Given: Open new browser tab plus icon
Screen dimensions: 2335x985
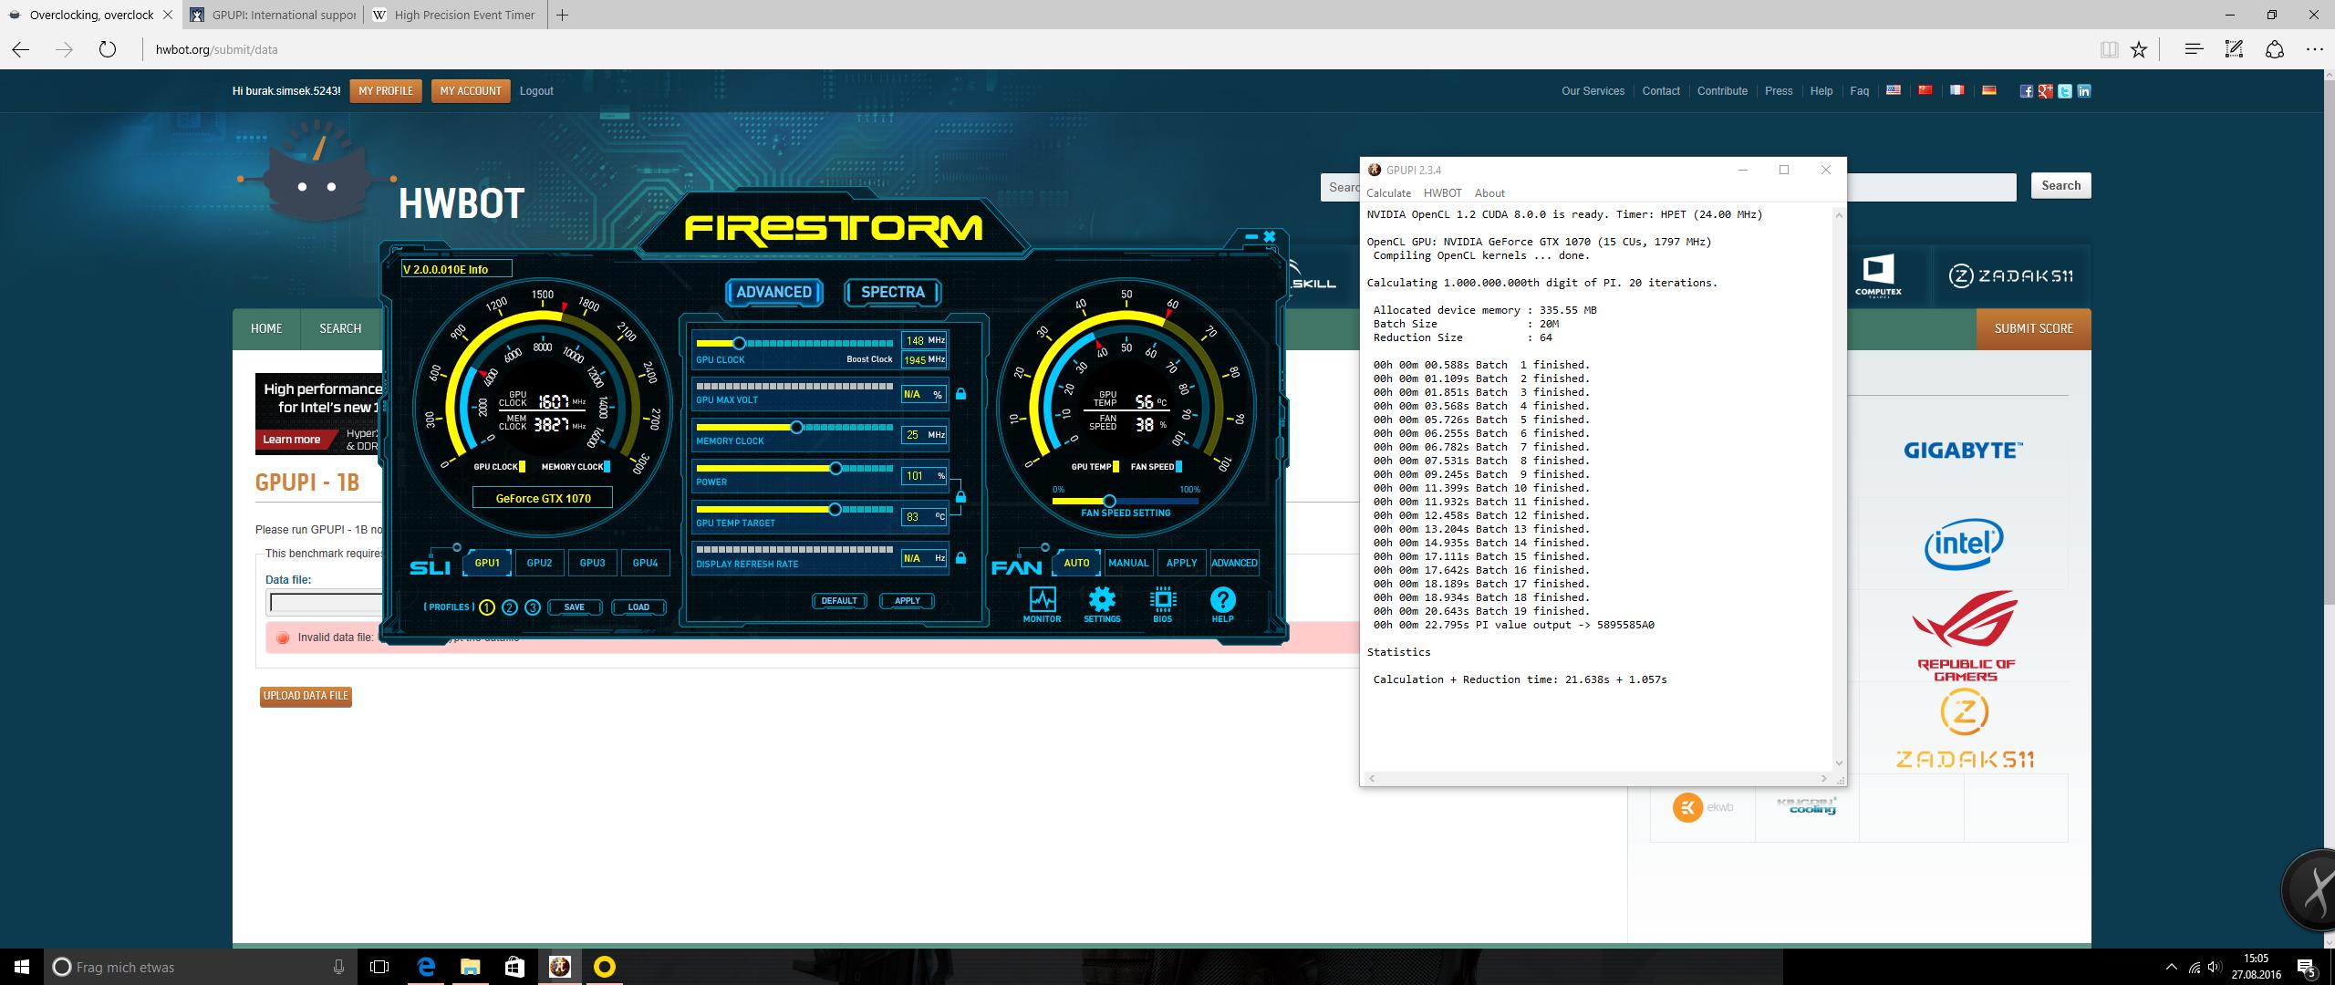Looking at the screenshot, I should pos(563,15).
